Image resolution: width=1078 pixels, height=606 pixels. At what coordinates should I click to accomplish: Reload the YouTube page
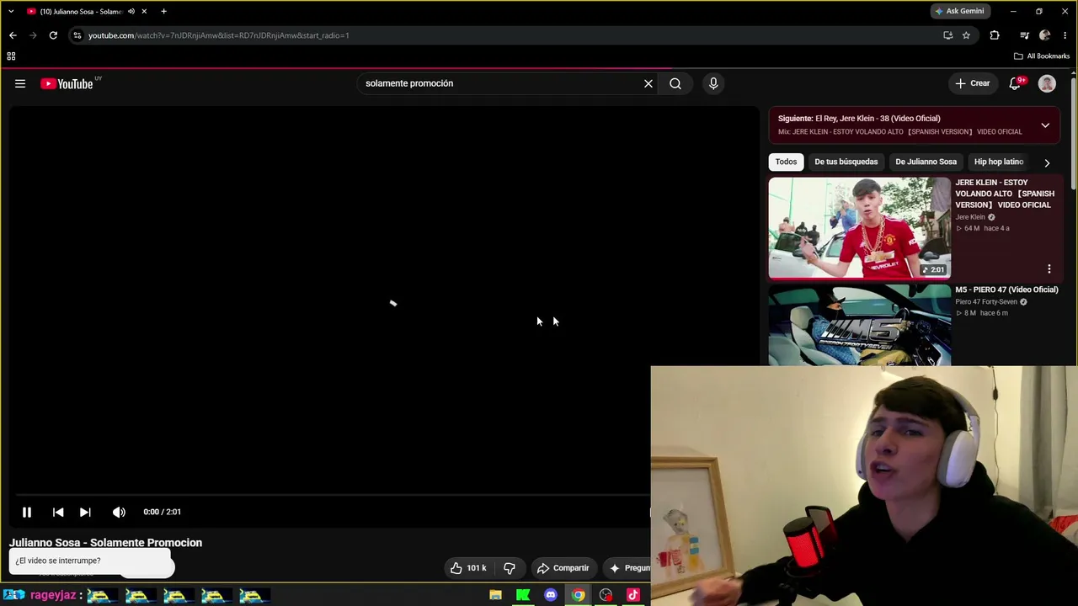(53, 35)
